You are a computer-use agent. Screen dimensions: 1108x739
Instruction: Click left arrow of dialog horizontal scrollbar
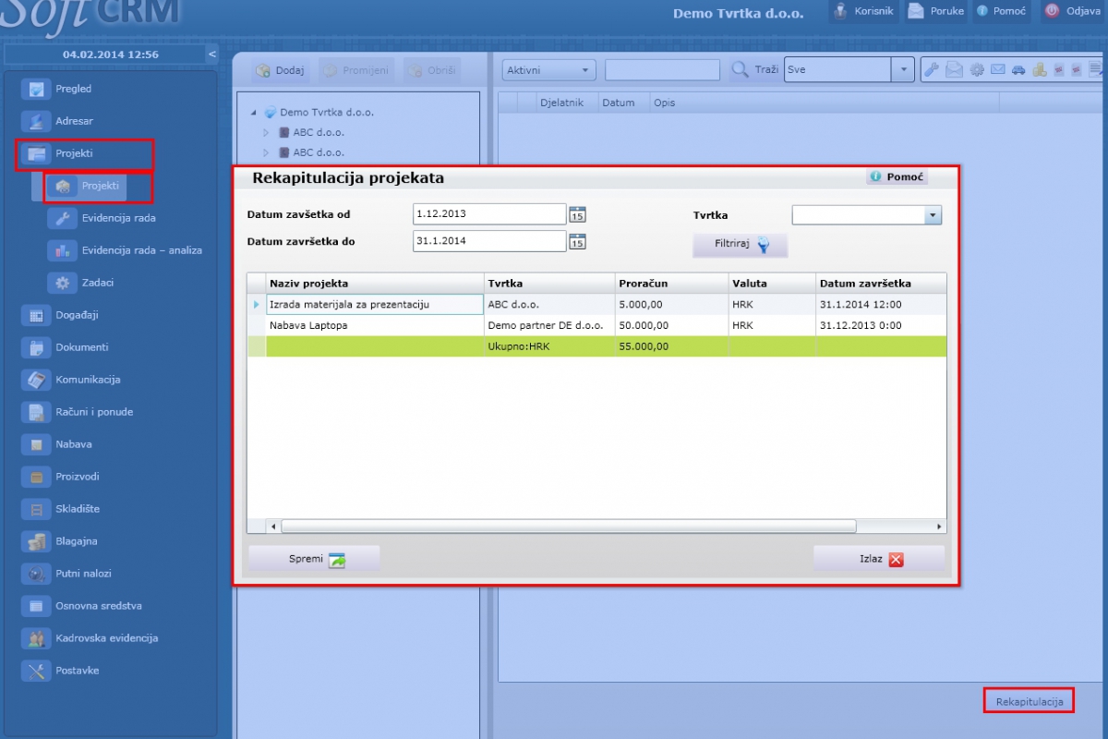pos(273,527)
